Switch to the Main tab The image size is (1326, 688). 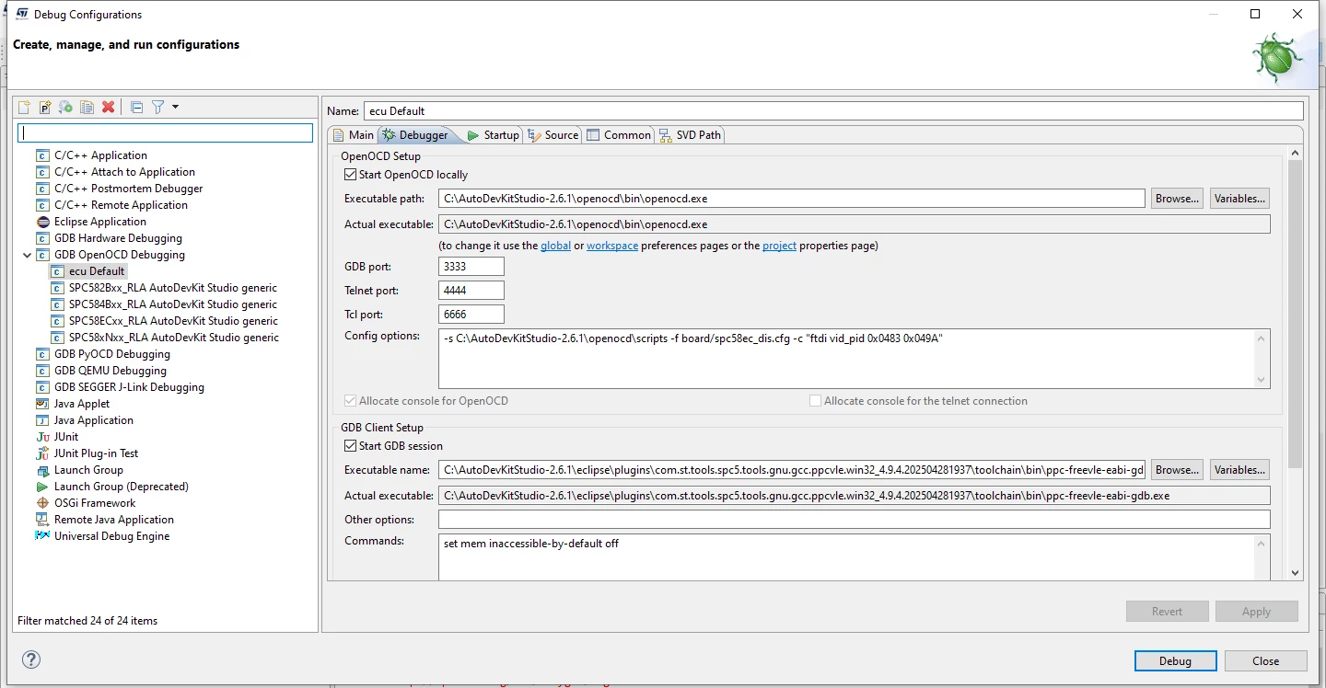[x=353, y=135]
